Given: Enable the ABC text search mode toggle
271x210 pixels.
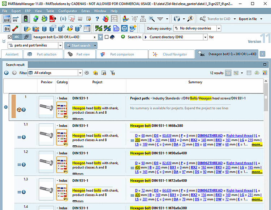Looking at the screenshot, I should point(17,37).
